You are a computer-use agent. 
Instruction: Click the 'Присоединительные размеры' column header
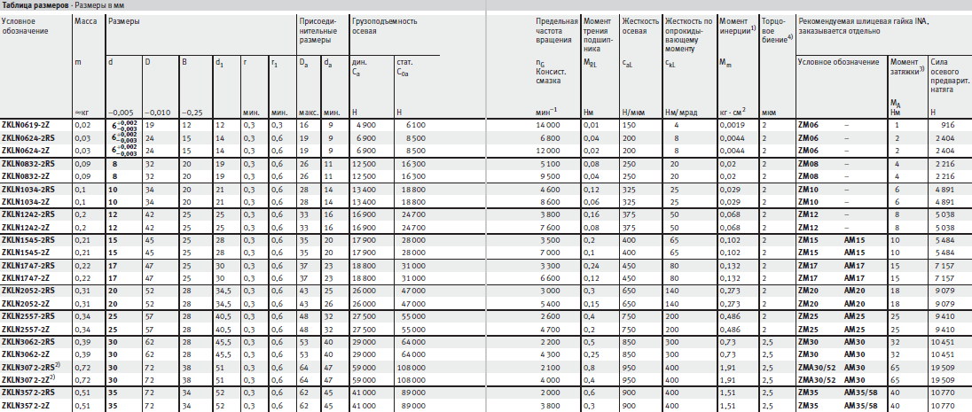(x=317, y=30)
